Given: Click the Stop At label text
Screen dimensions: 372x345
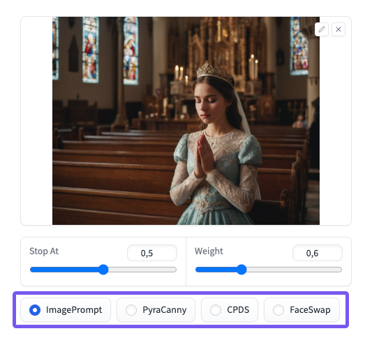Looking at the screenshot, I should pyautogui.click(x=44, y=251).
